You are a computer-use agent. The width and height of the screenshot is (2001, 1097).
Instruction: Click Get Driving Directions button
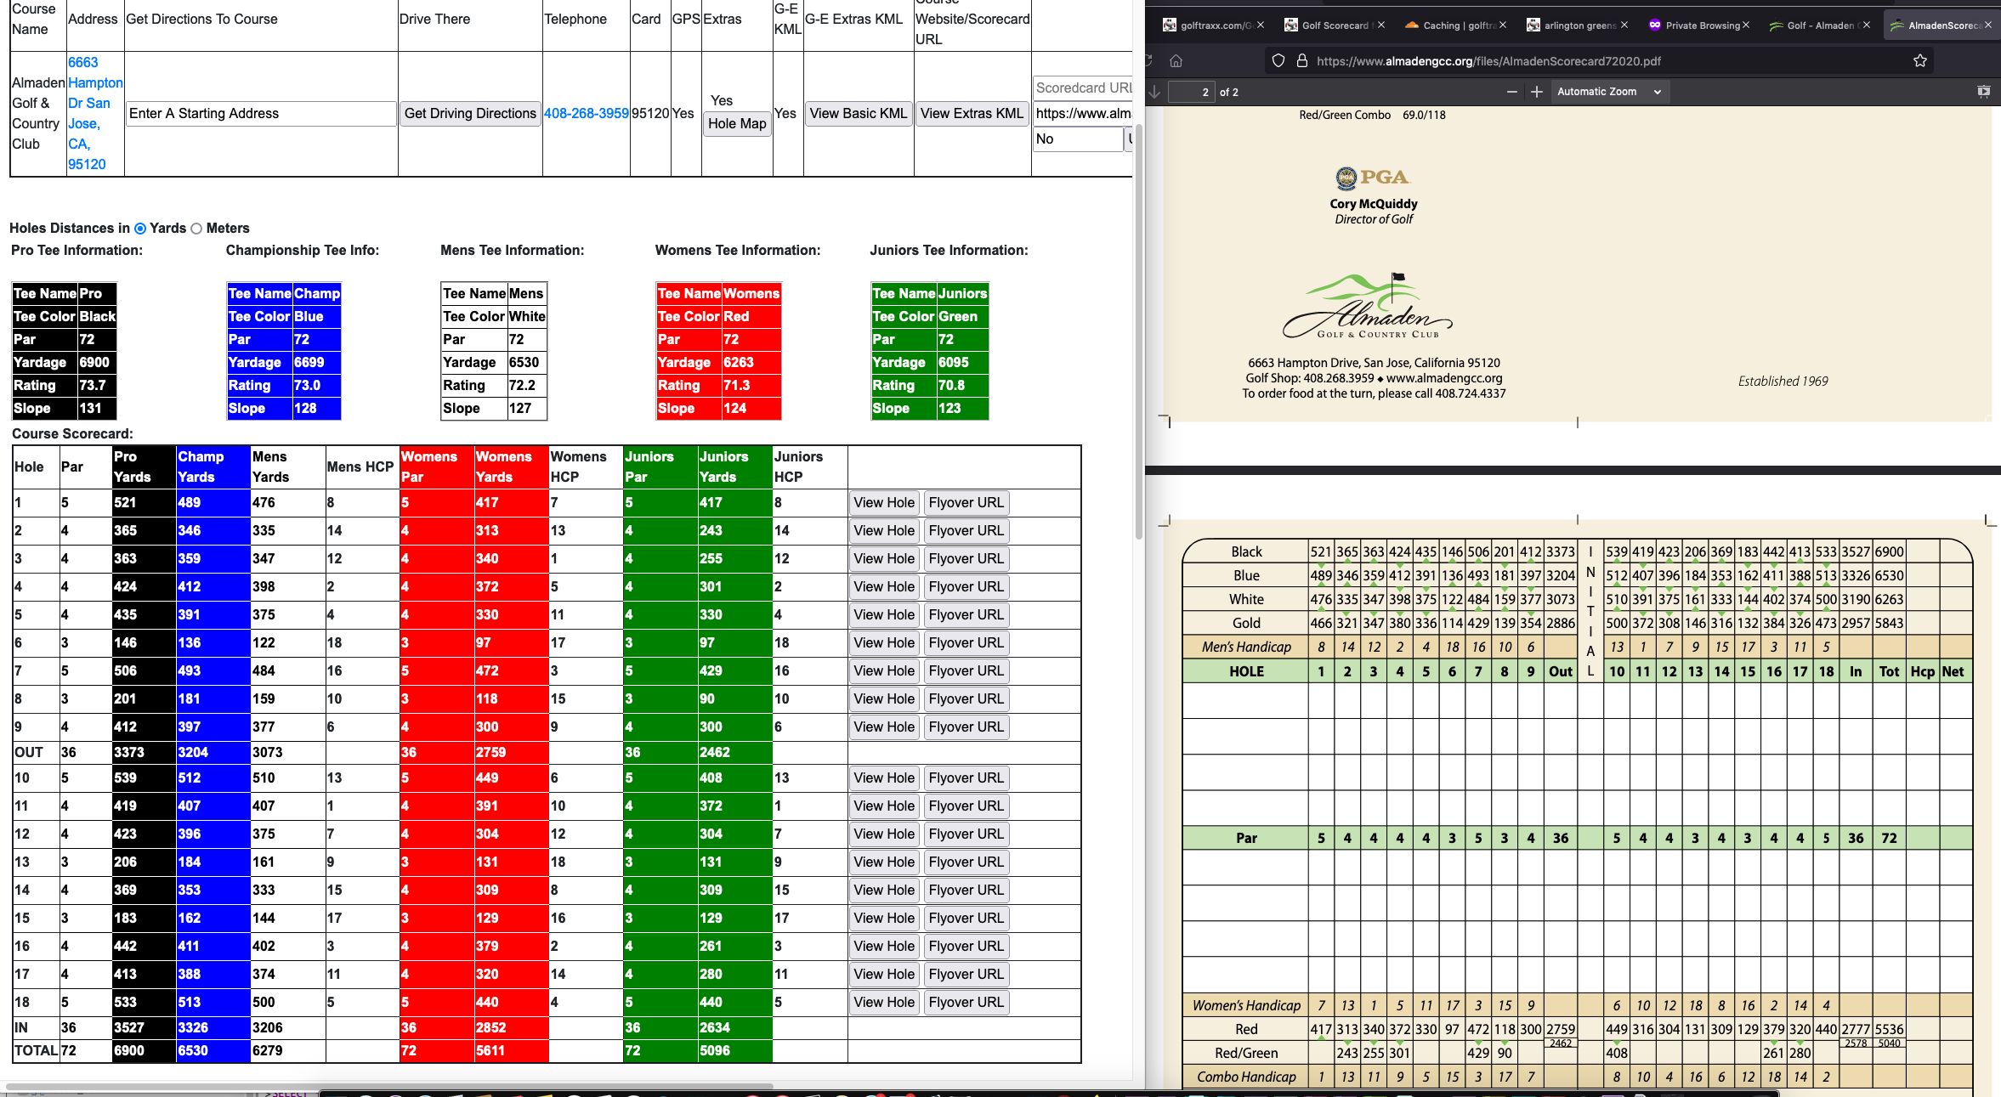pyautogui.click(x=470, y=114)
